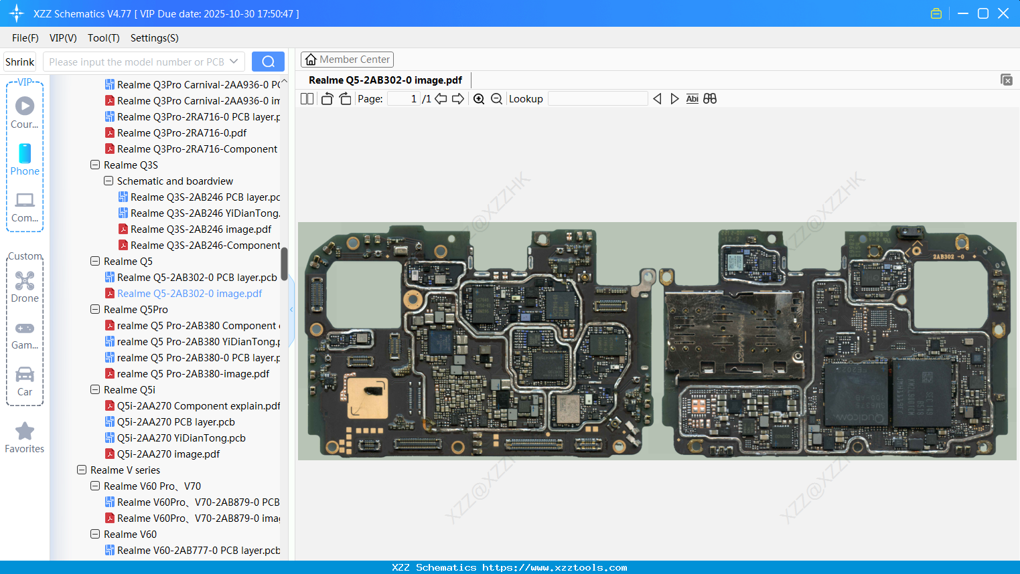Click the Shrink button
The width and height of the screenshot is (1020, 574).
click(x=20, y=62)
